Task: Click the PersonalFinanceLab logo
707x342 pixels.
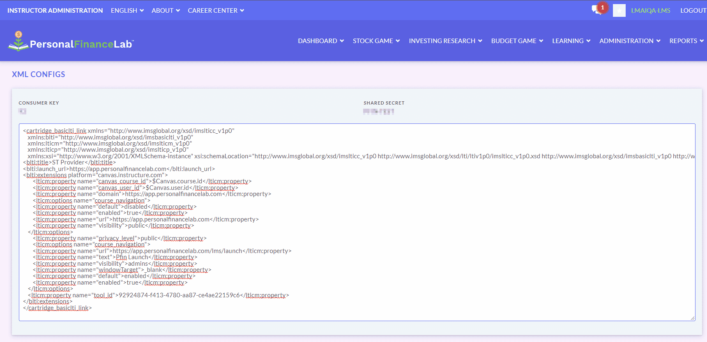Action: coord(71,41)
